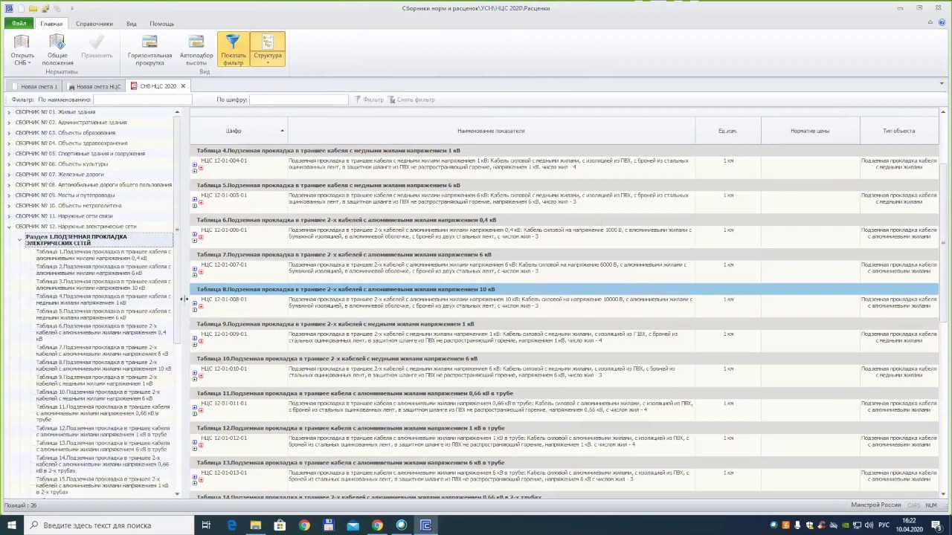
Task: Click the Windows taskbar search box
Action: (x=109, y=525)
